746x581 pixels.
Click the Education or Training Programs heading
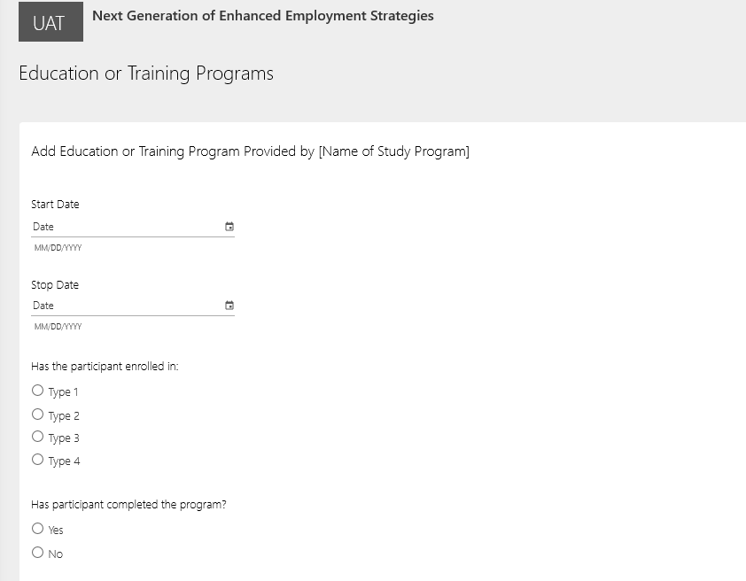[x=146, y=74]
